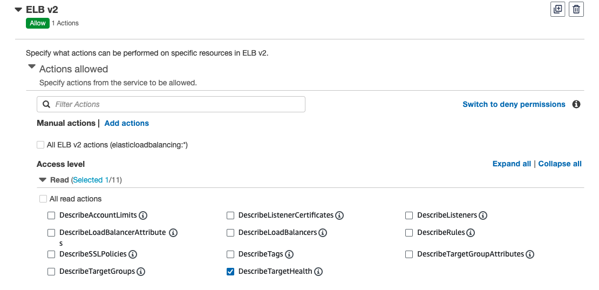Click Switch to deny permissions link
Screen dimensions: 599x290
pos(514,104)
